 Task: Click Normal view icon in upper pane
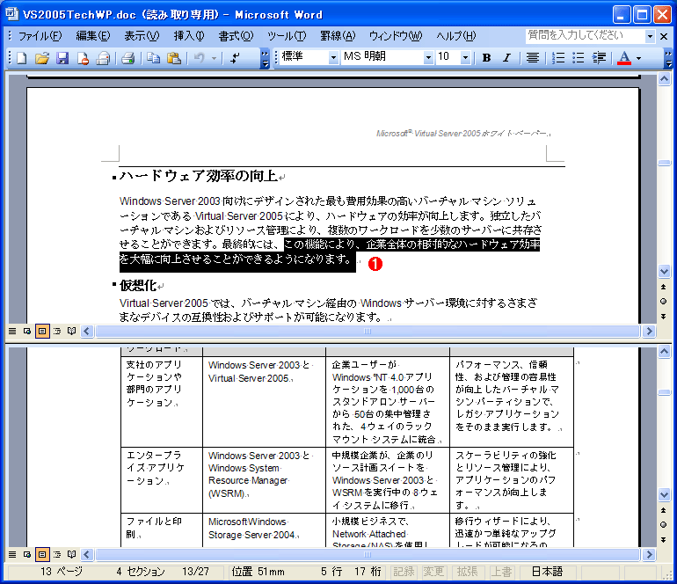click(x=12, y=332)
